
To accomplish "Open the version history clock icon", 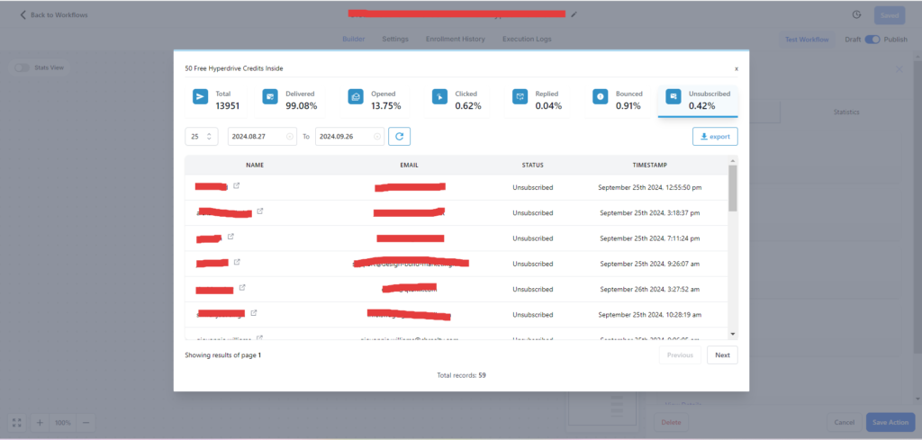I will (x=857, y=14).
